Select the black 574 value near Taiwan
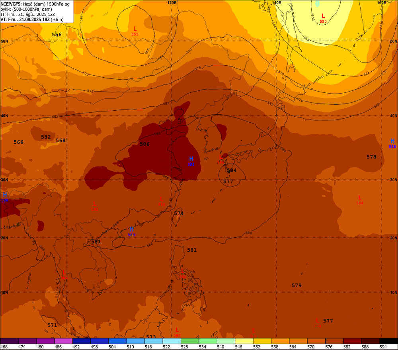The height and width of the screenshot is (350, 398). [x=179, y=213]
